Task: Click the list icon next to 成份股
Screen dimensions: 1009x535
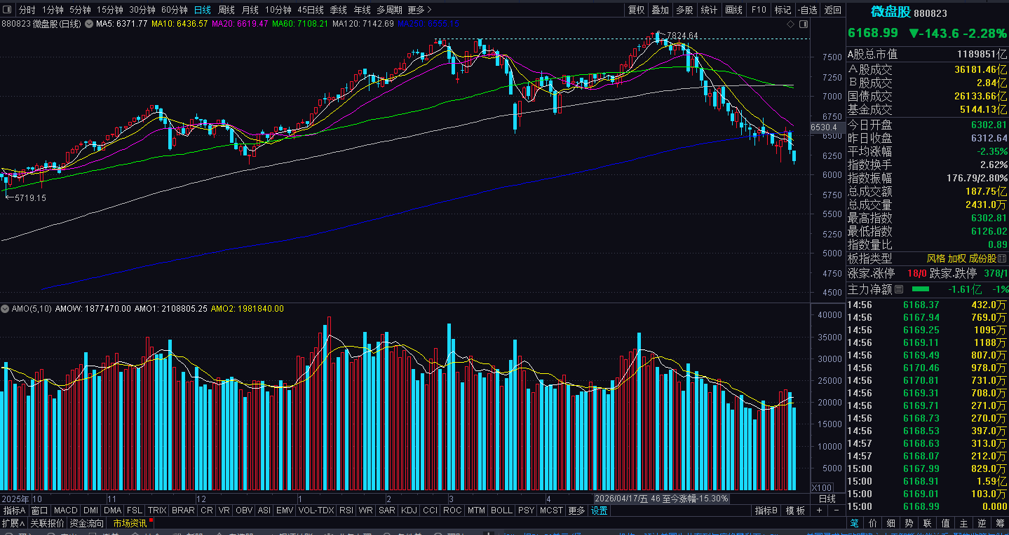Action: pyautogui.click(x=1003, y=258)
